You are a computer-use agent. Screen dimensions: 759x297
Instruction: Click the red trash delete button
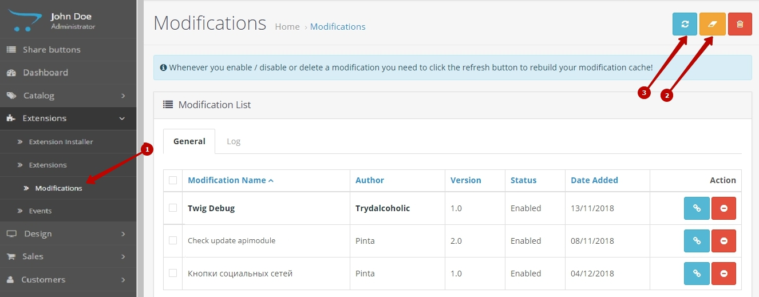(x=740, y=24)
